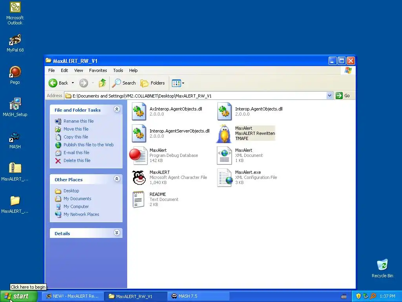
Task: Collapse File and Folder Tasks panel
Action: [x=117, y=109]
